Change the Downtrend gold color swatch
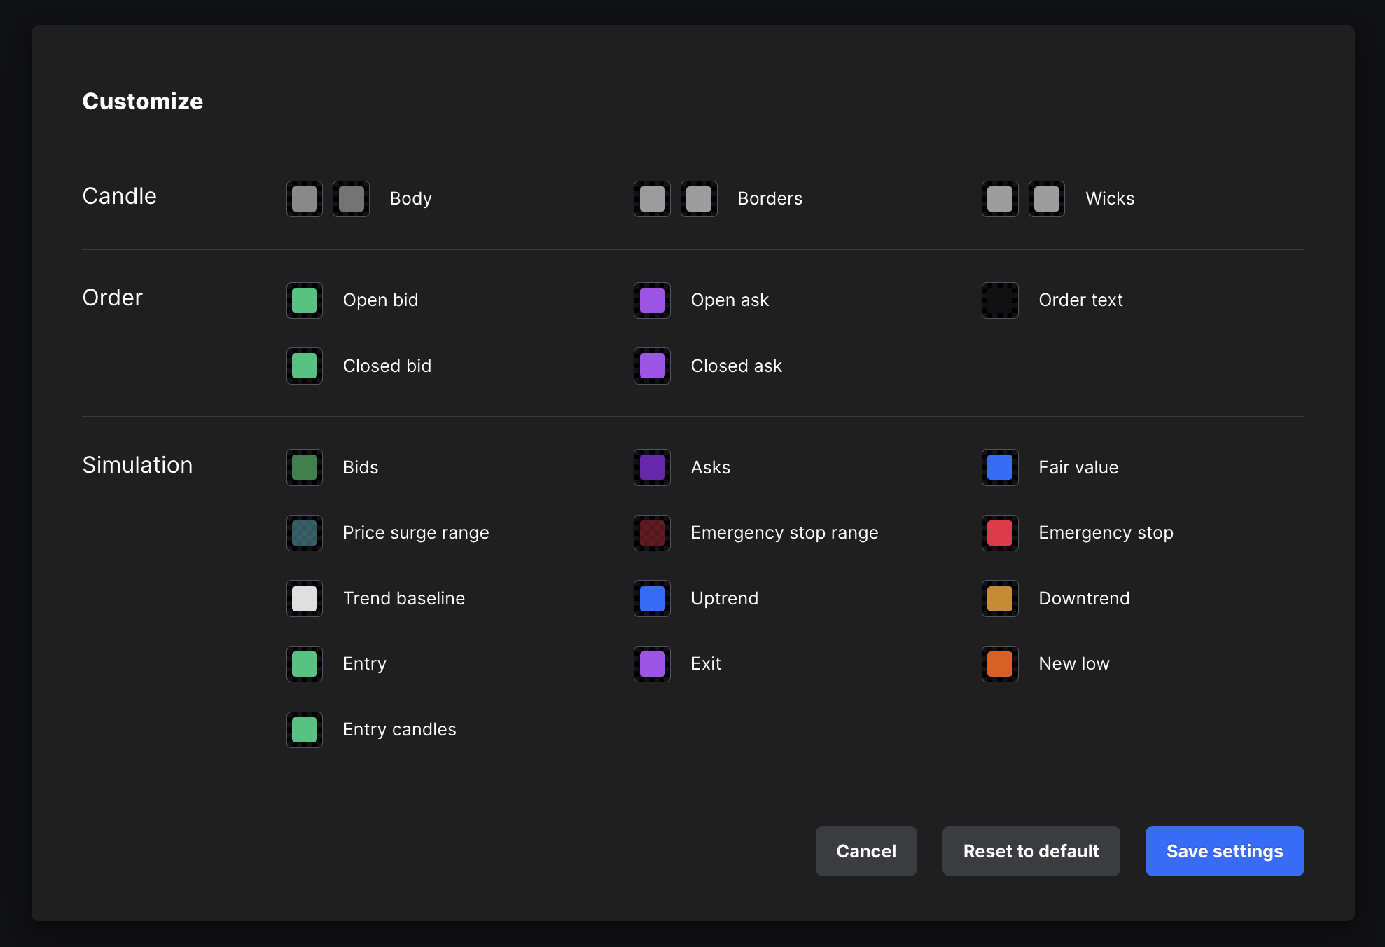This screenshot has width=1385, height=947. coord(1000,599)
